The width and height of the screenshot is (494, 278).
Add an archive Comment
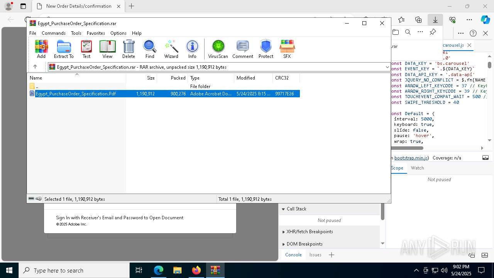tap(243, 49)
